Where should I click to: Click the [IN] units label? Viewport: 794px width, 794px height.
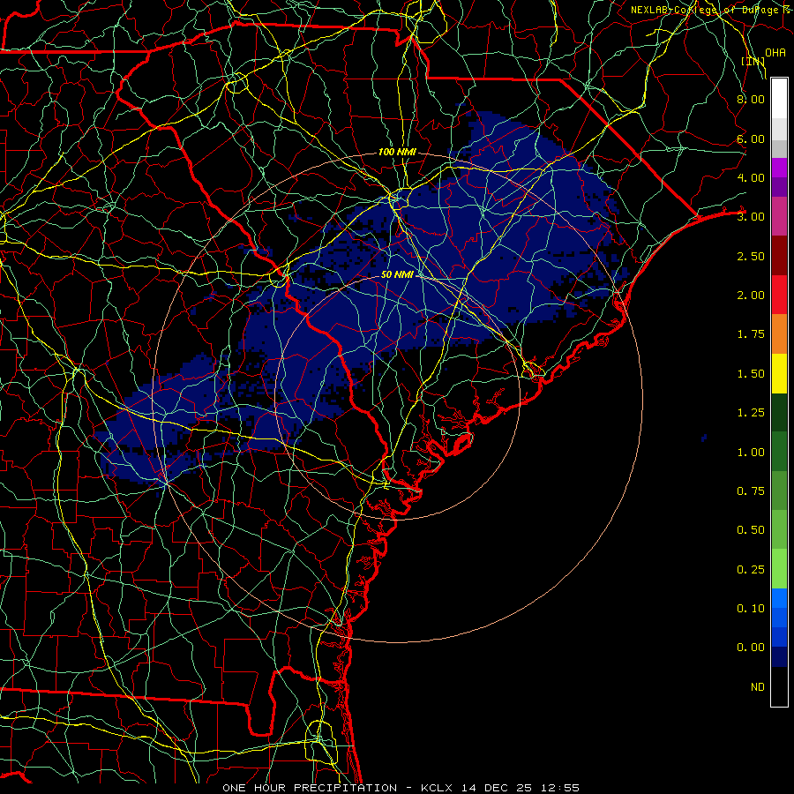753,61
